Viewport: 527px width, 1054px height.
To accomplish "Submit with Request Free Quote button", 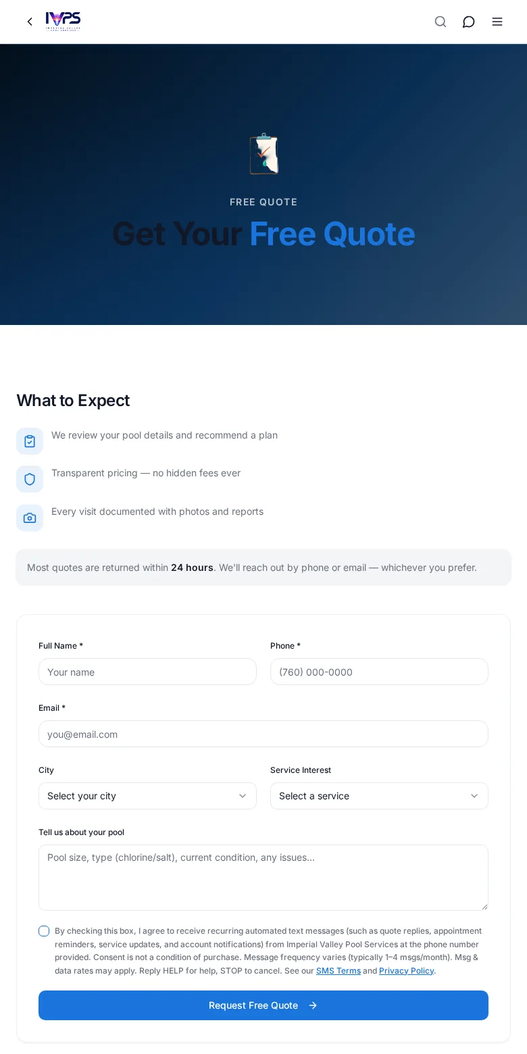I will click(x=263, y=1005).
